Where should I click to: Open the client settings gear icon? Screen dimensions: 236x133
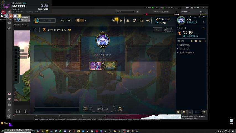click(x=199, y=17)
